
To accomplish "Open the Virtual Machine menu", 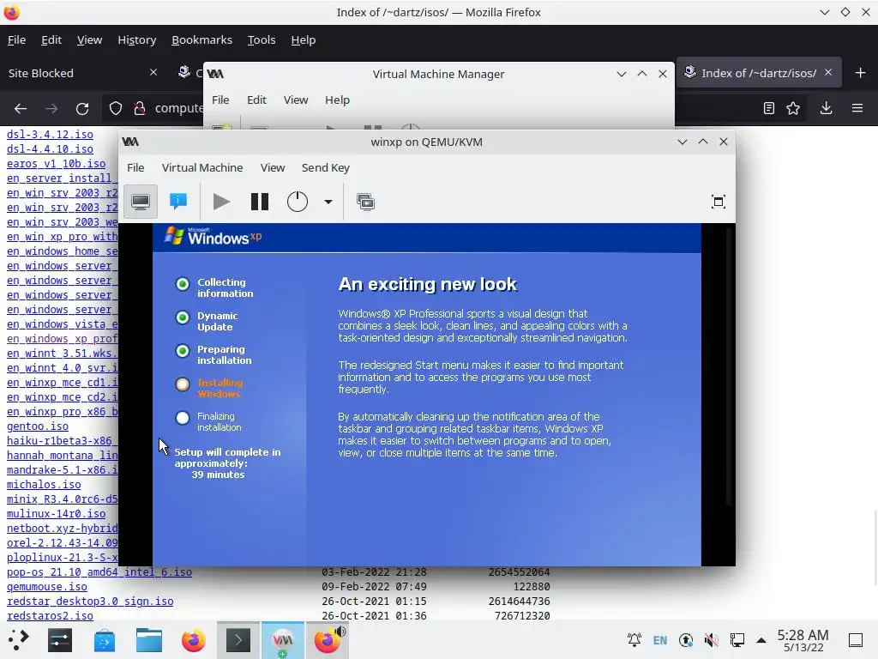I will [x=202, y=167].
